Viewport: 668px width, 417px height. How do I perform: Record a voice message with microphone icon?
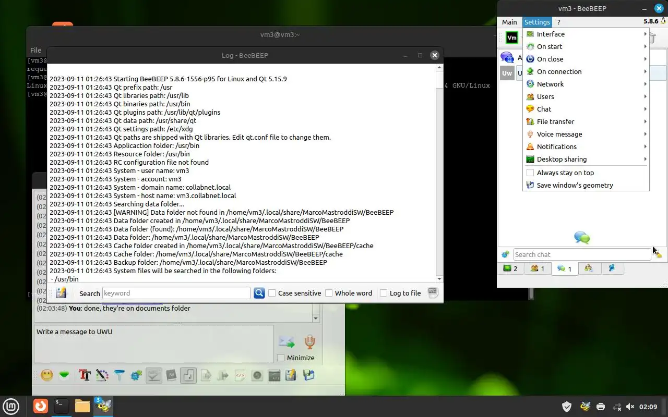[310, 342]
